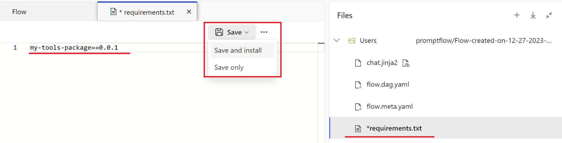
Task: Select the requirements.txt editor tab
Action: tap(147, 11)
